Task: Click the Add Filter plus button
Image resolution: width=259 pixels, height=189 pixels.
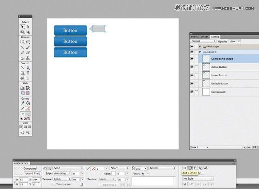Action: click(x=143, y=174)
